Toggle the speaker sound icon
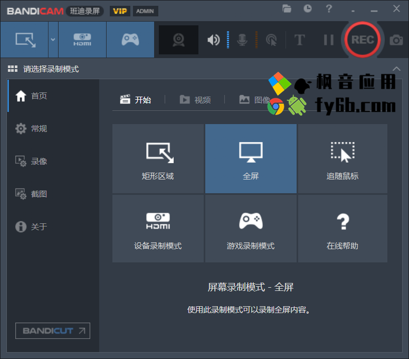Screen dimensions: 409x359 (213, 40)
